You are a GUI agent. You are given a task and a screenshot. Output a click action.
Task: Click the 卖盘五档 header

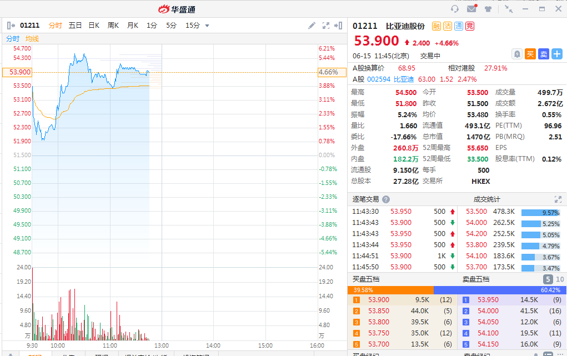[476, 279]
